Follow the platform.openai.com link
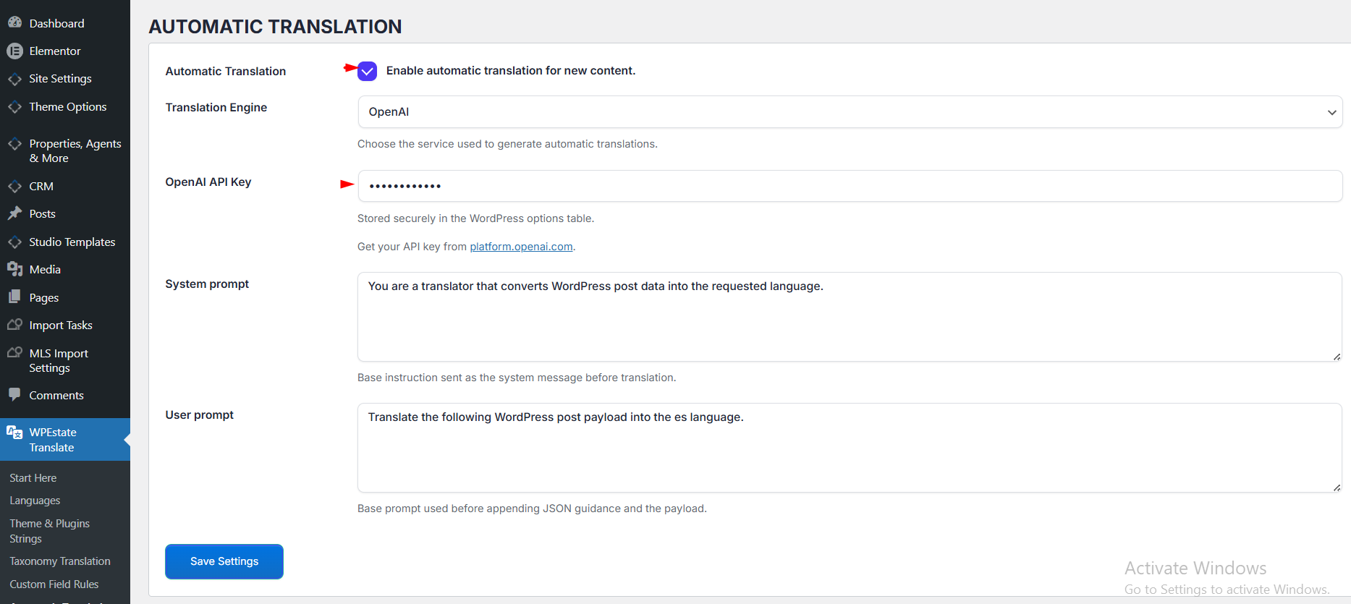 [x=521, y=247]
